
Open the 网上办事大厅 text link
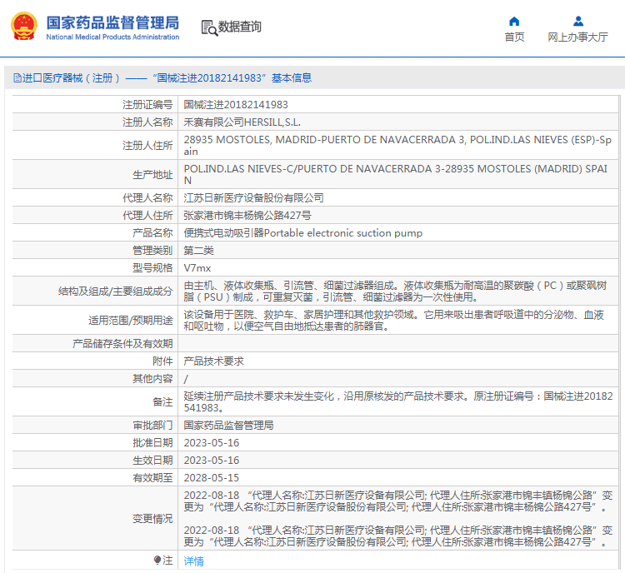(x=577, y=37)
